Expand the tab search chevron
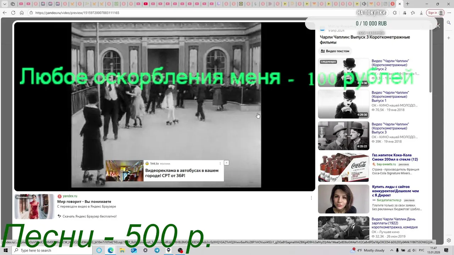Viewport: 454px width, 255px height. [x=5, y=4]
